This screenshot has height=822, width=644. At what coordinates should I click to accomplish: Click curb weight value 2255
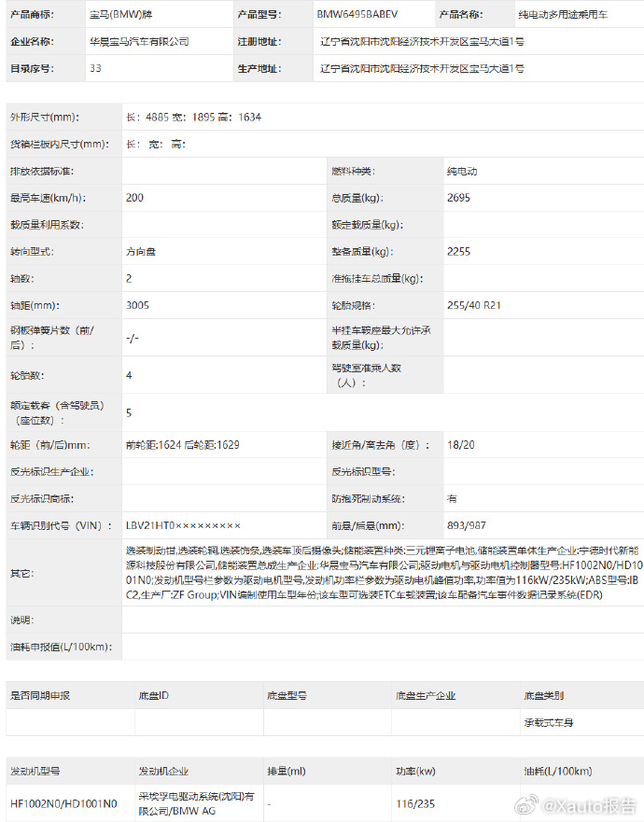tap(459, 252)
